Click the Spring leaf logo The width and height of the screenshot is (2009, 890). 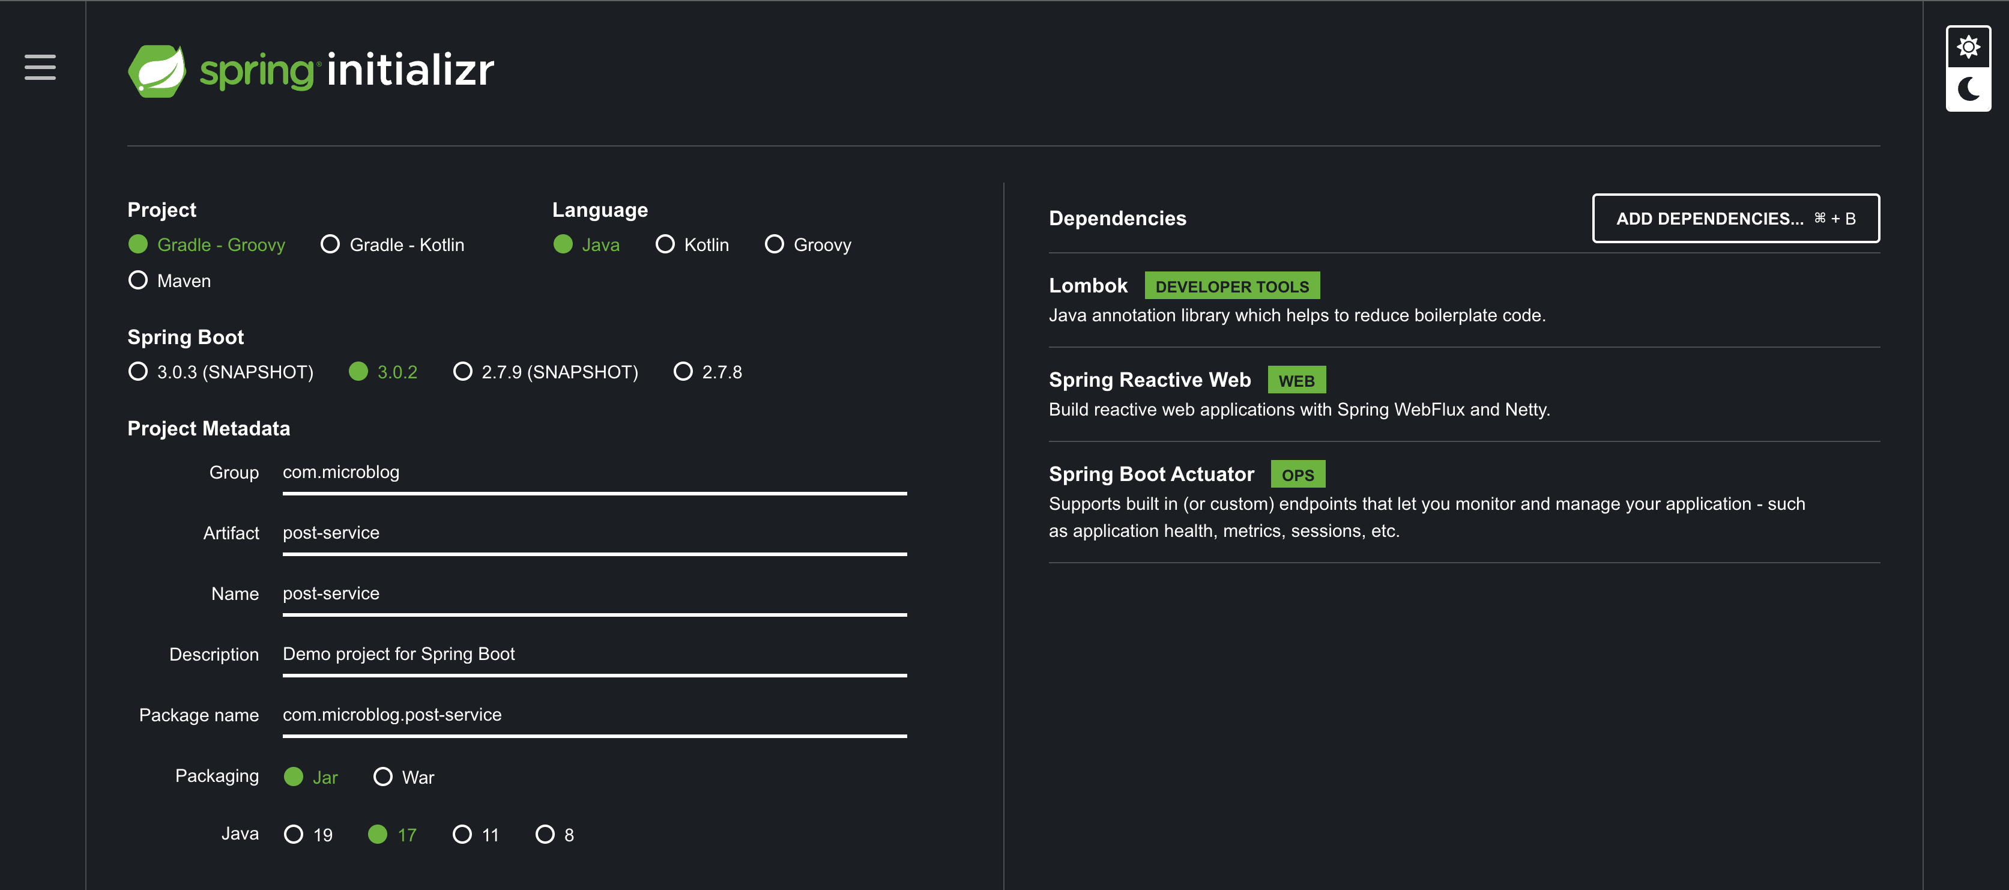157,70
